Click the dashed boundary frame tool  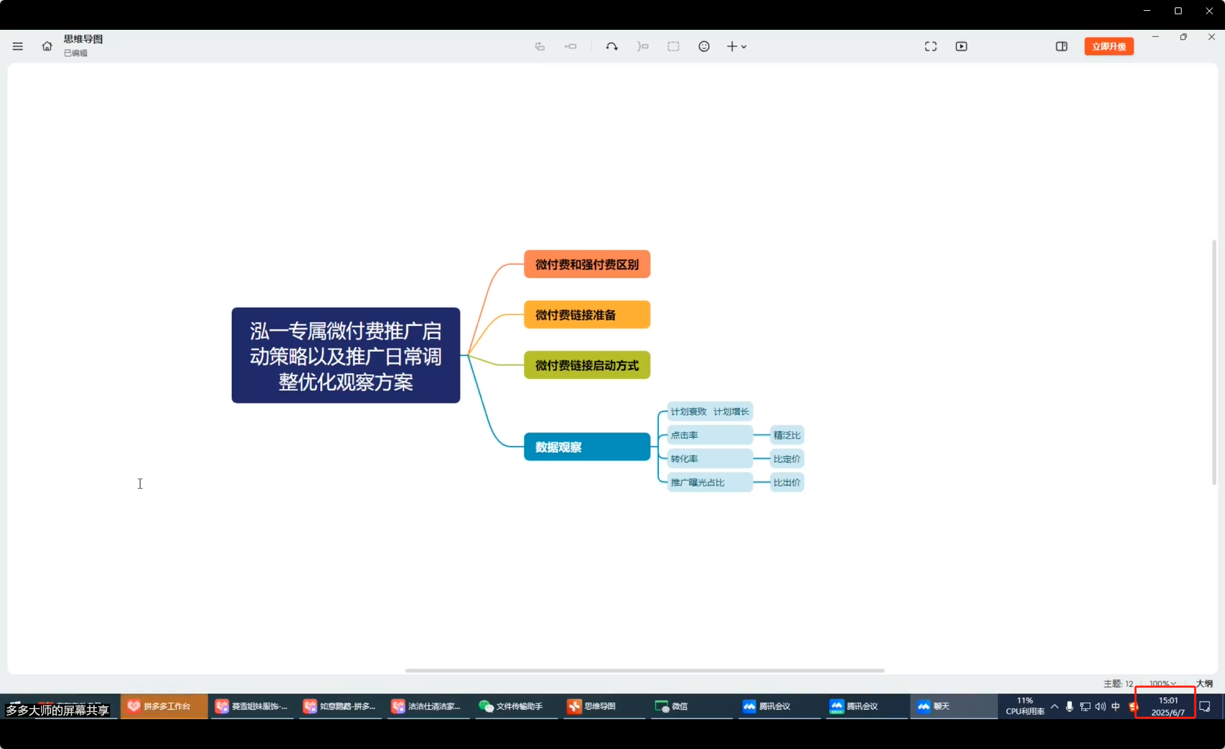[673, 46]
